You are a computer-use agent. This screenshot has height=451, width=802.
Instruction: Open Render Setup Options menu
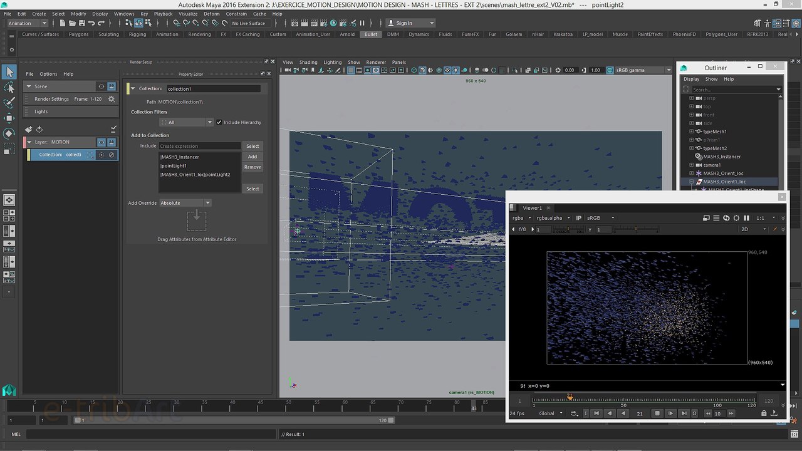pyautogui.click(x=48, y=74)
